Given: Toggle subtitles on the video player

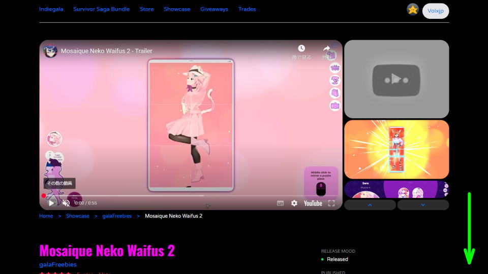Looking at the screenshot, I should click(x=280, y=203).
